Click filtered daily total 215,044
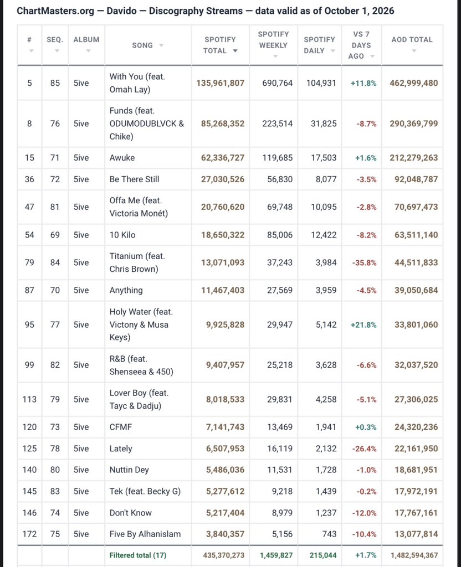Screen dimensions: 461x567 [x=323, y=555]
